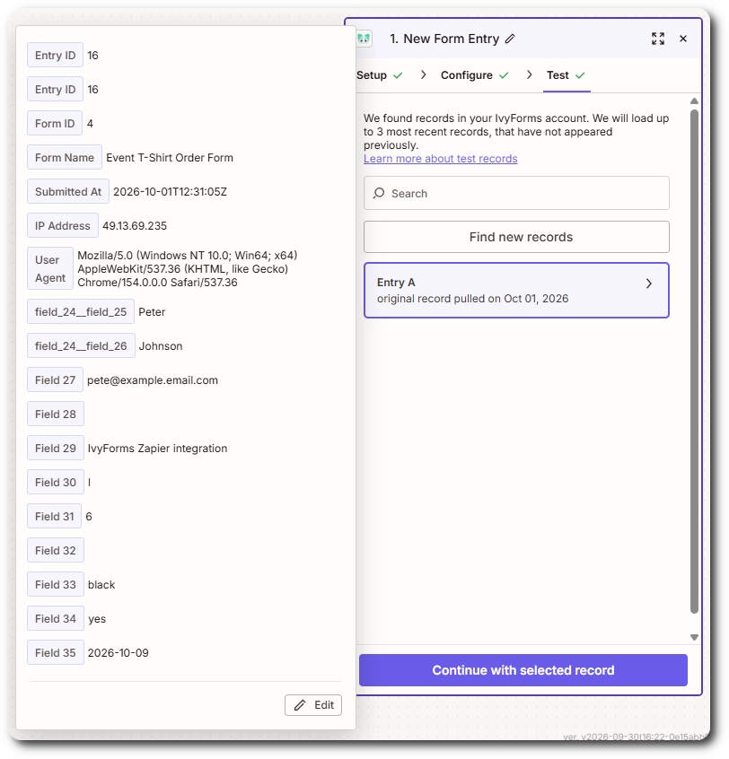
Task: Click the Field 30 label
Action: pyautogui.click(x=56, y=482)
